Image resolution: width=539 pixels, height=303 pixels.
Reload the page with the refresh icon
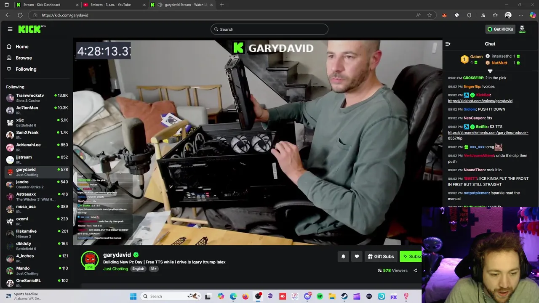20,15
